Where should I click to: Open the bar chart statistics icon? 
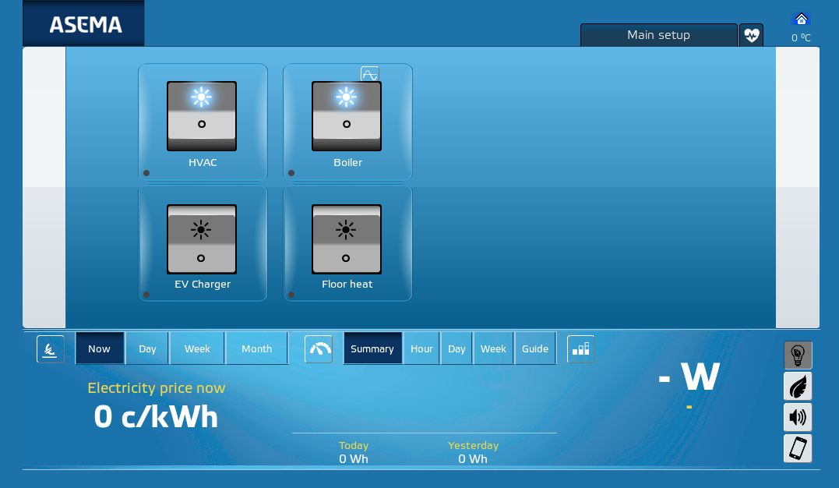click(x=581, y=349)
